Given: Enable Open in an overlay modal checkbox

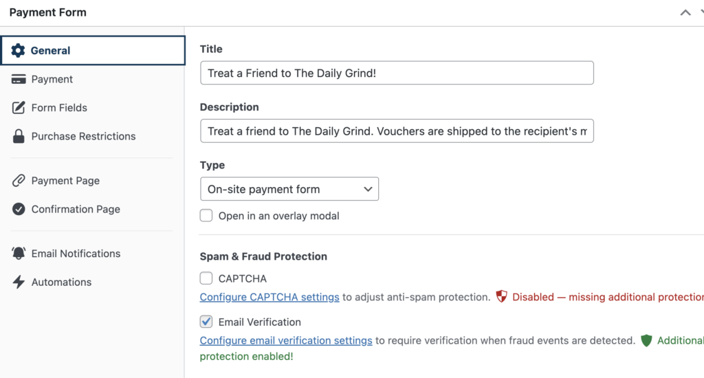Looking at the screenshot, I should (206, 216).
